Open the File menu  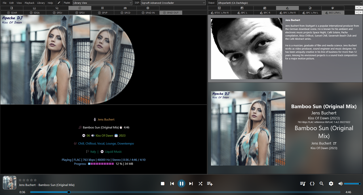click(5, 3)
